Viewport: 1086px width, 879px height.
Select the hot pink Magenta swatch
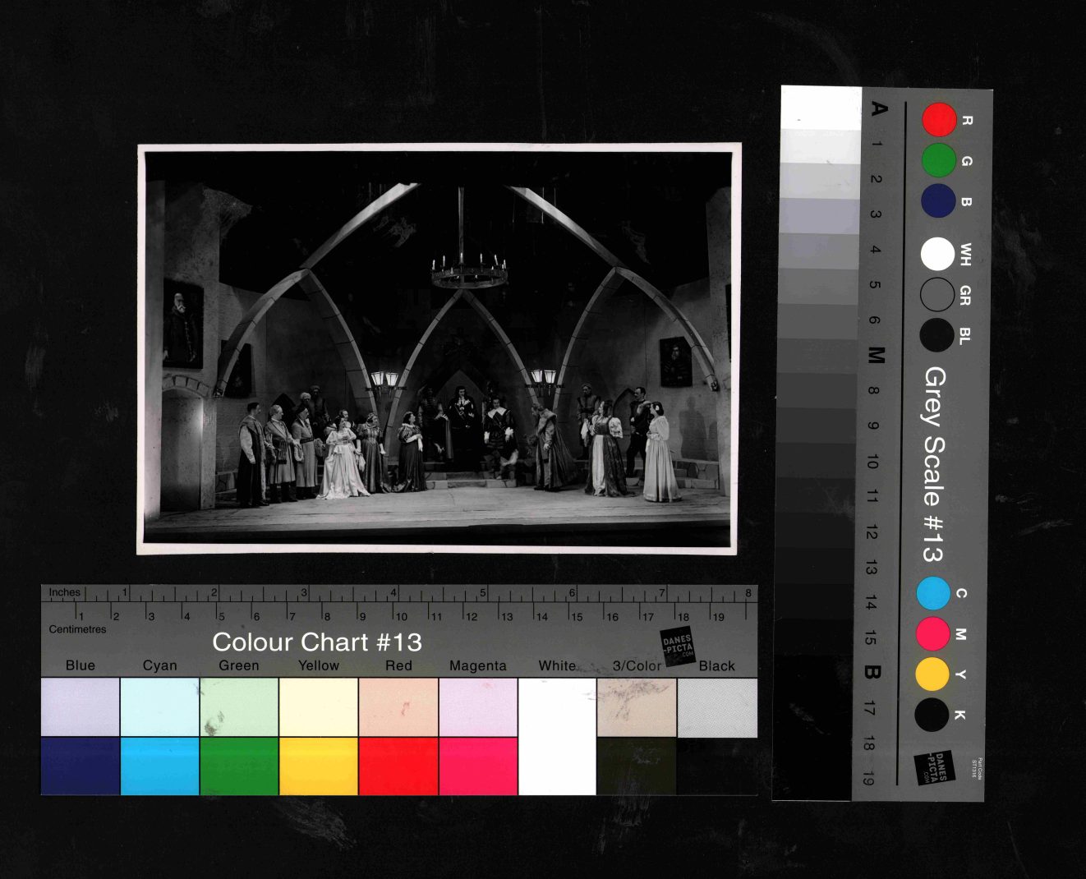(478, 766)
